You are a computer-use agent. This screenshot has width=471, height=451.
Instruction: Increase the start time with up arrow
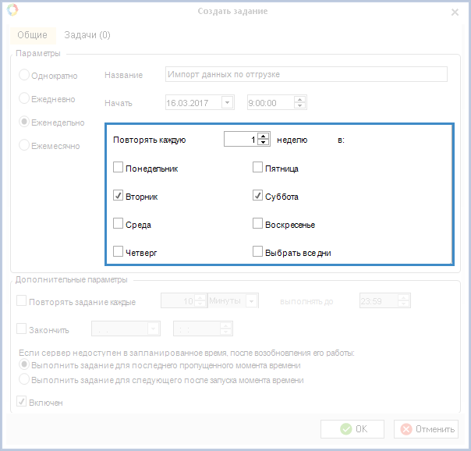pos(299,99)
